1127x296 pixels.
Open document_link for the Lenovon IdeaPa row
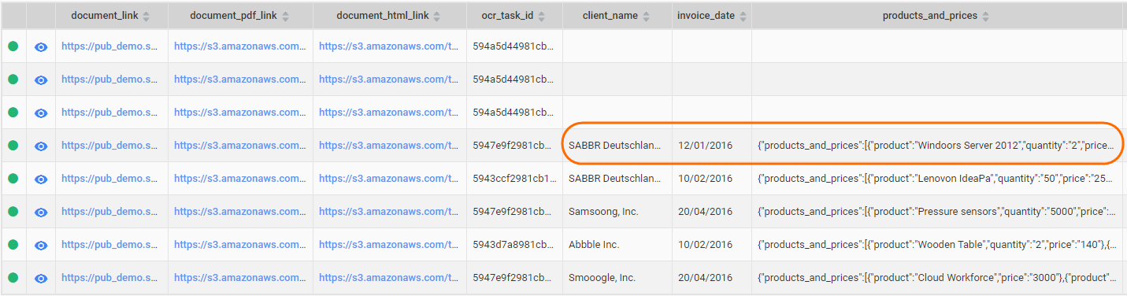coord(109,179)
